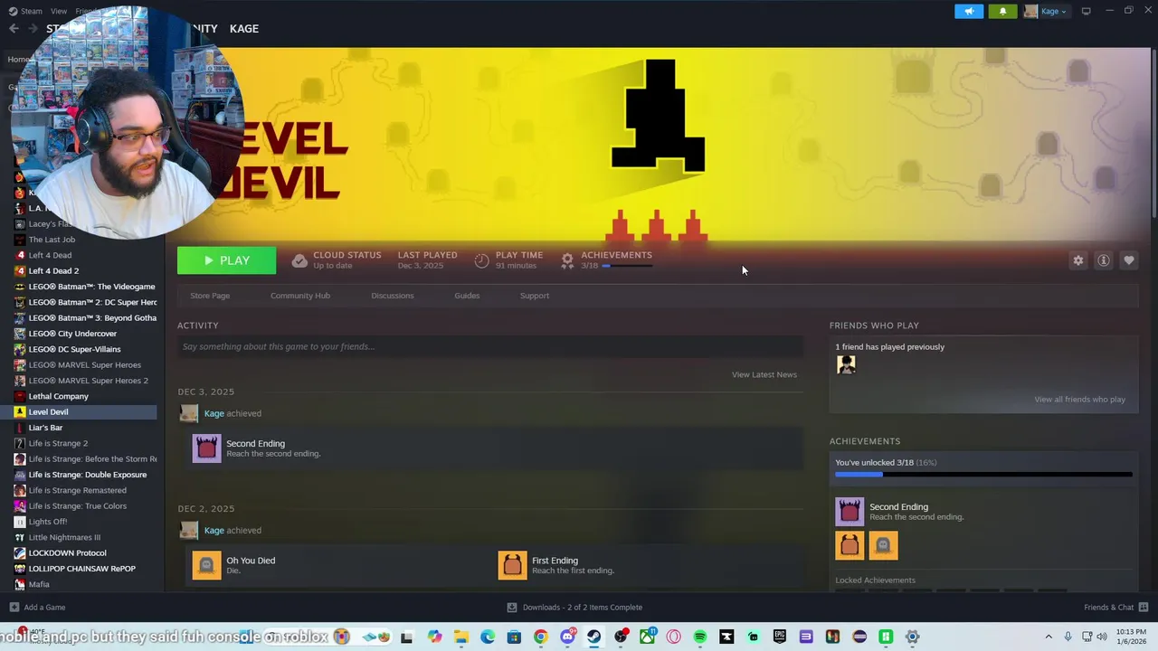The height and width of the screenshot is (651, 1158).
Task: Click Add a Game
Action: pos(37,608)
